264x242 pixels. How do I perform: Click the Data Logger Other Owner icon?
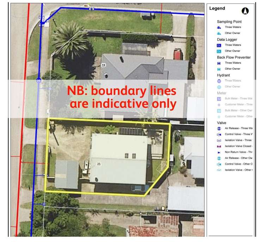pos(219,51)
